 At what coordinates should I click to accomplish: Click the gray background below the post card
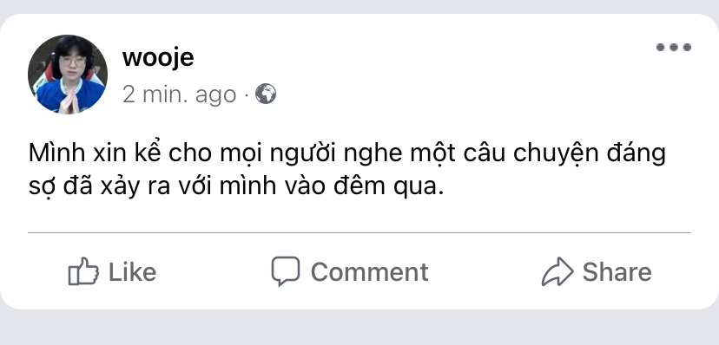359,329
